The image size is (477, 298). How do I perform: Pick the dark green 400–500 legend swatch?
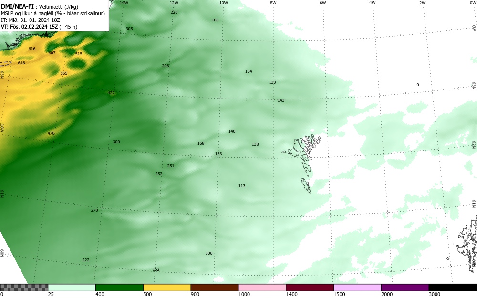tap(119, 288)
